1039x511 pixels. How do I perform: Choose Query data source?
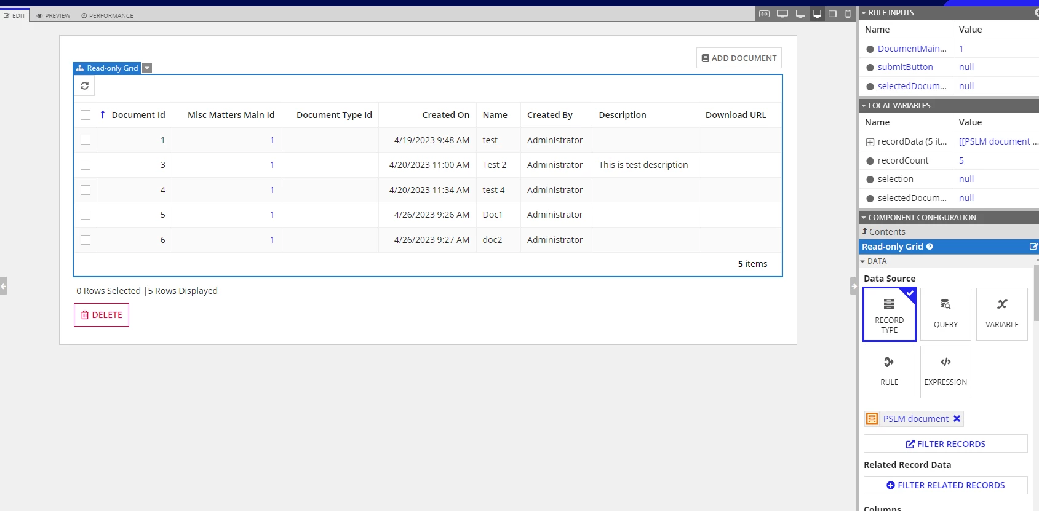click(x=945, y=314)
